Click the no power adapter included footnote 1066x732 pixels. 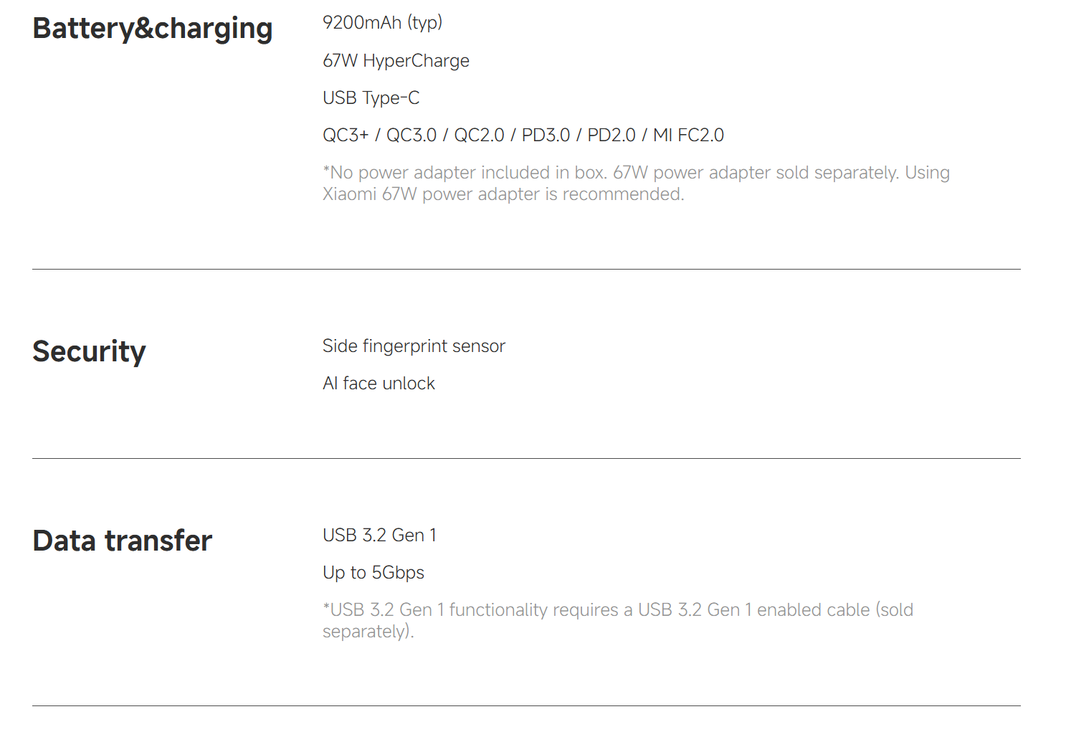point(636,184)
